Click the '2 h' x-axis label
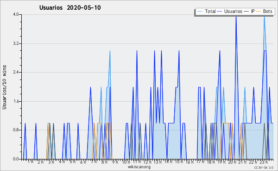 41,162
